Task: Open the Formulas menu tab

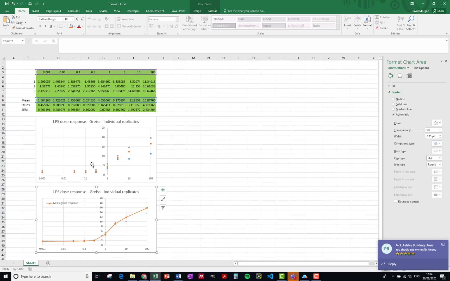Action: (74, 11)
